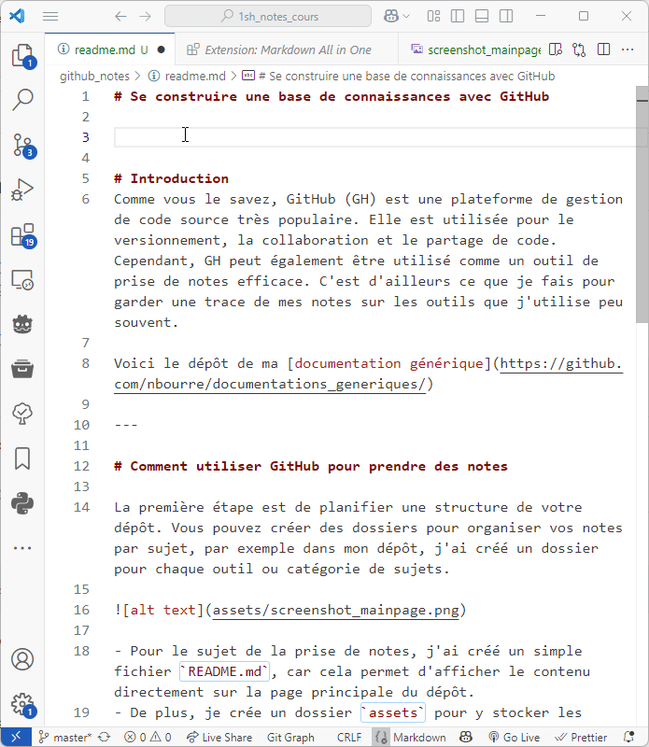Click the 1sh_notes_cours command center search

268,16
